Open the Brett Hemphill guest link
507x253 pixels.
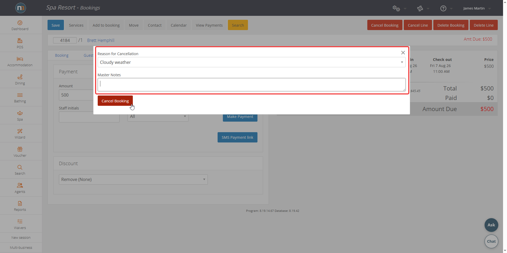tap(101, 40)
